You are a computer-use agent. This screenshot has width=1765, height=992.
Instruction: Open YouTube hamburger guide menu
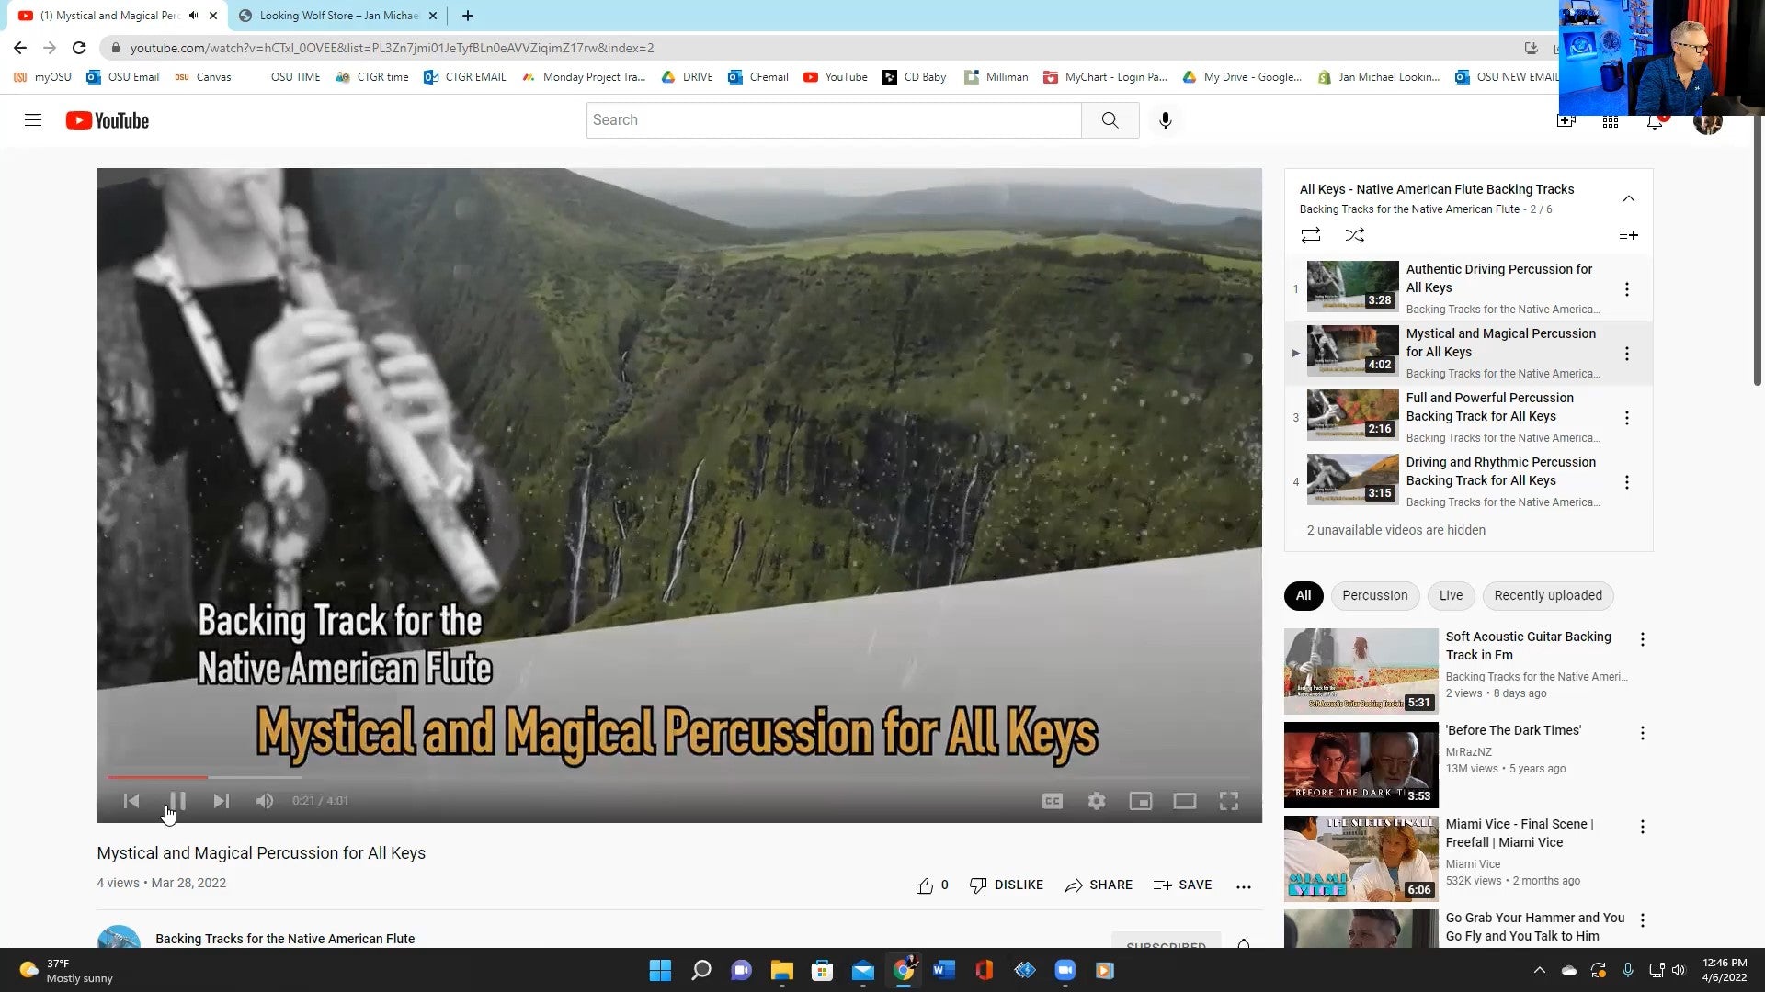[33, 120]
